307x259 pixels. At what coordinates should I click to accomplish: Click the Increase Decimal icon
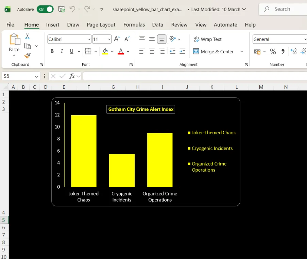click(x=293, y=51)
